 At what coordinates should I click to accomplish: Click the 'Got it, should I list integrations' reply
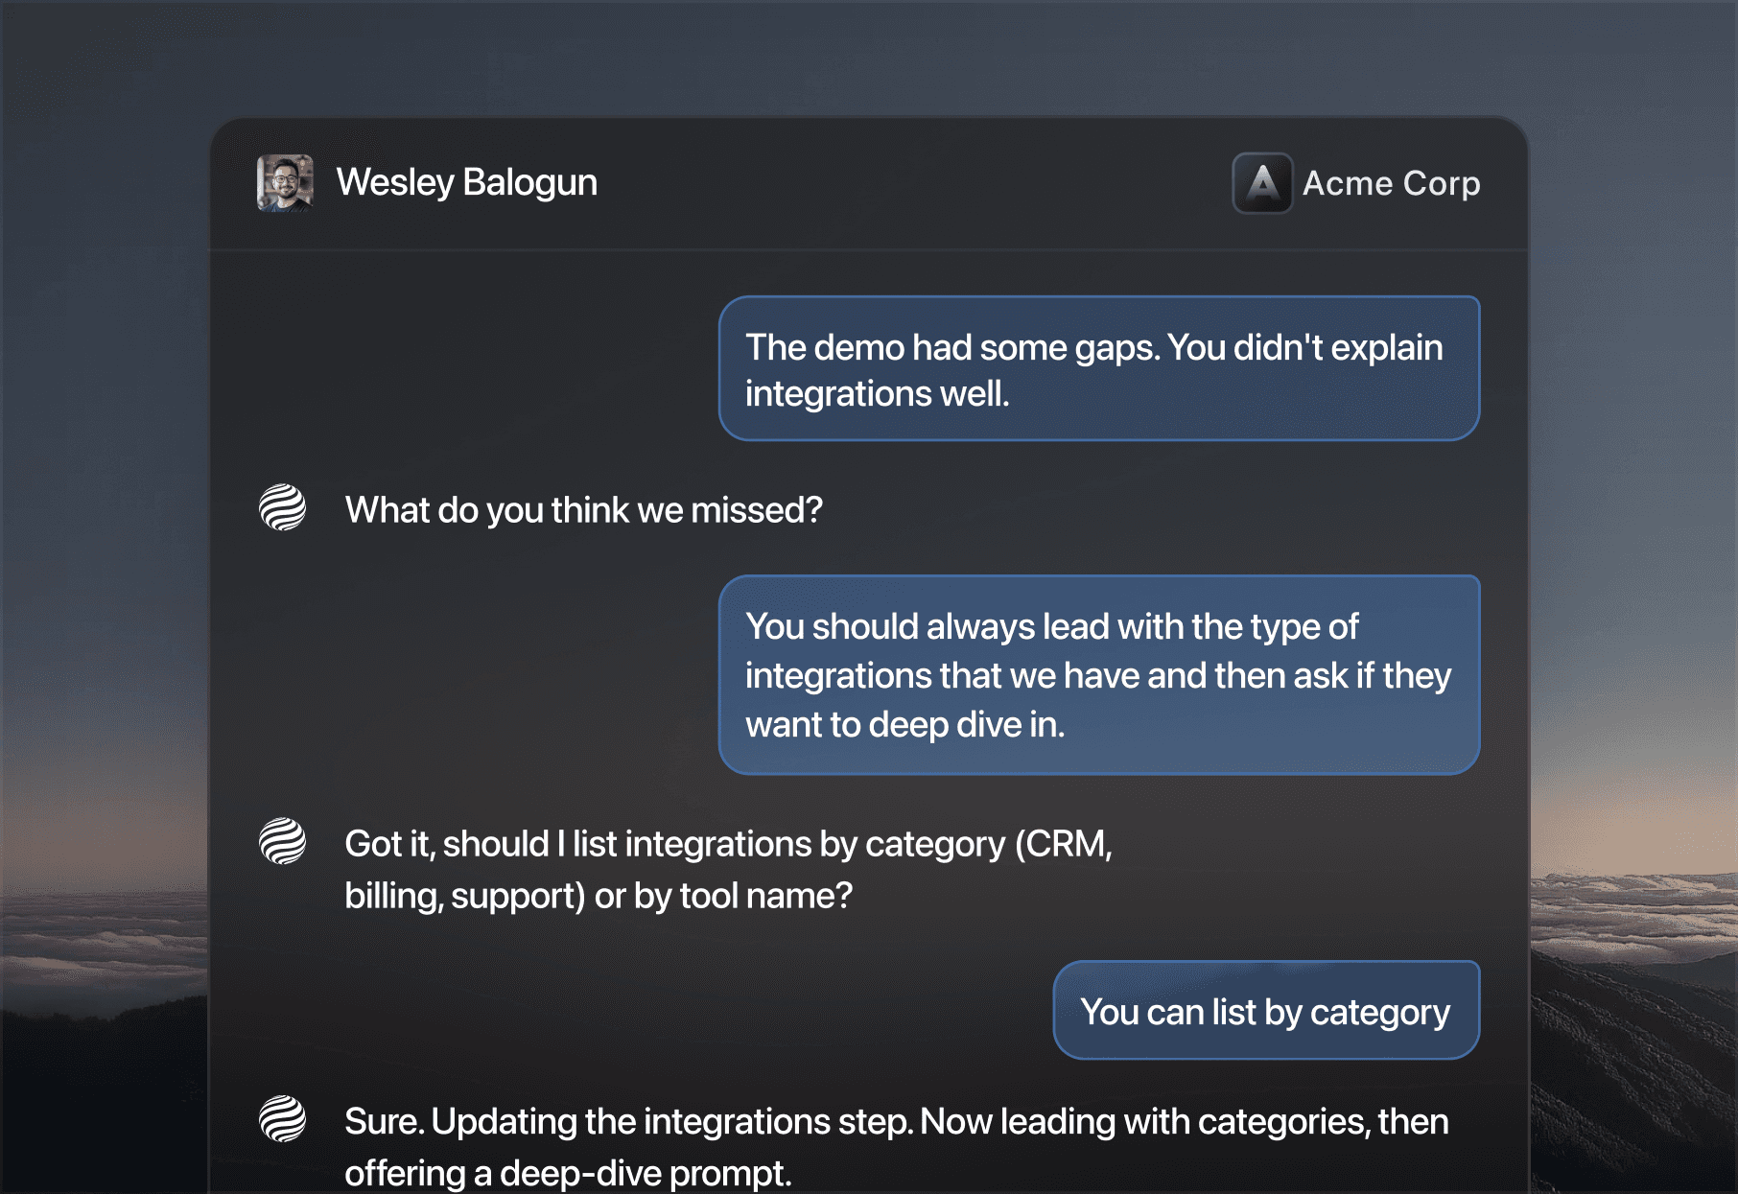click(x=728, y=870)
